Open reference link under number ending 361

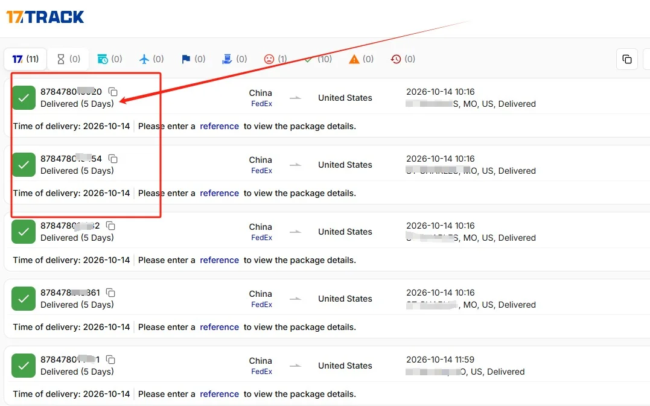219,328
